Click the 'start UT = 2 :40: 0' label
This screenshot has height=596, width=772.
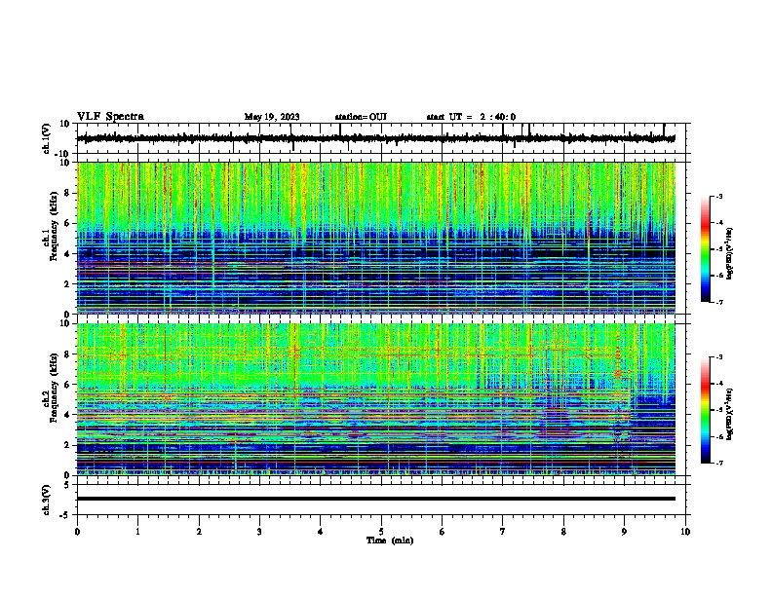click(471, 117)
